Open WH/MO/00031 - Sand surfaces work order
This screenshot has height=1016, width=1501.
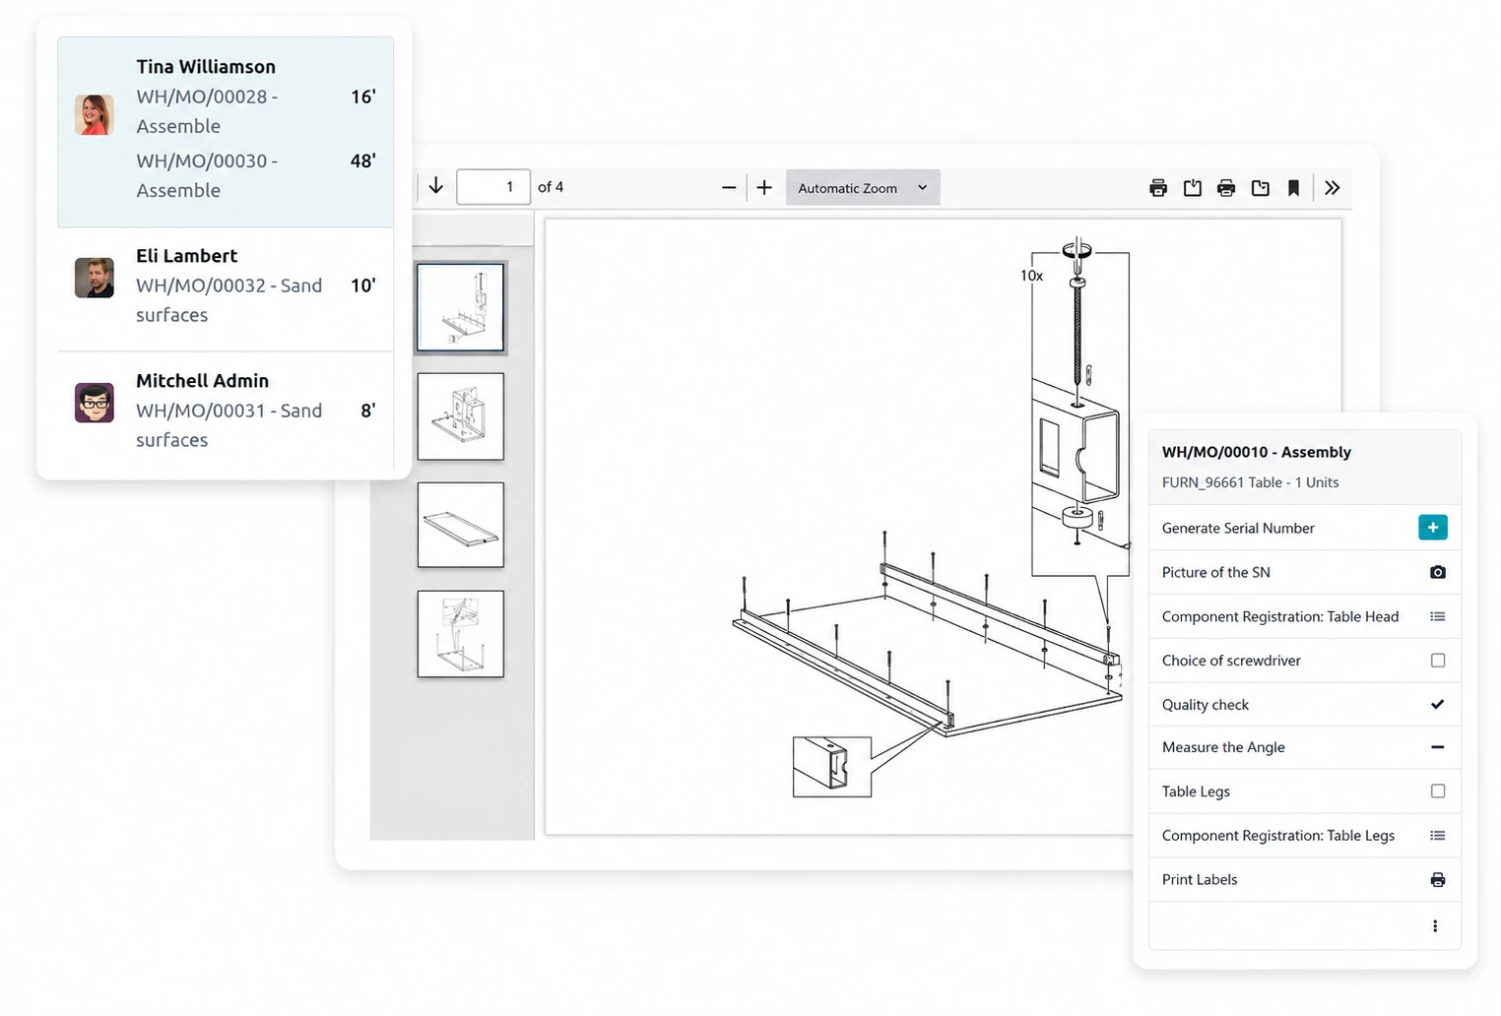(x=228, y=425)
